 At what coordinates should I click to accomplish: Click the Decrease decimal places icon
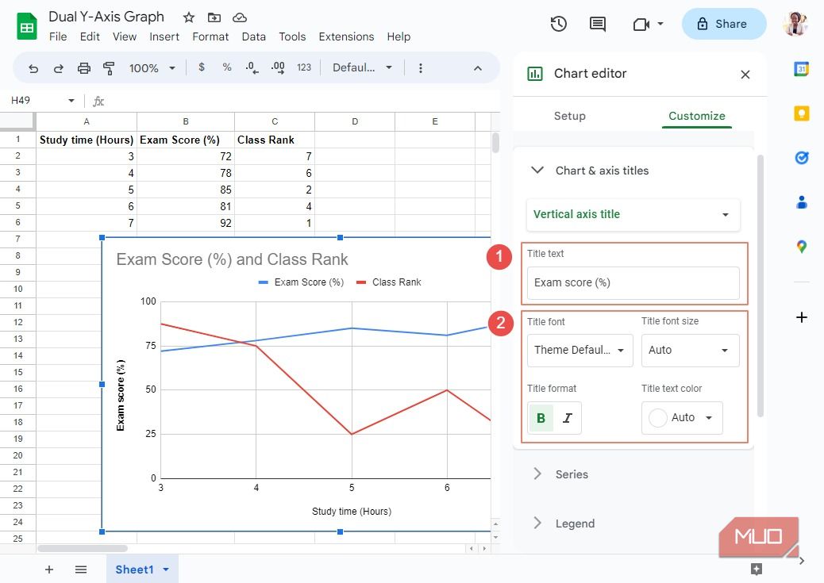click(x=252, y=68)
